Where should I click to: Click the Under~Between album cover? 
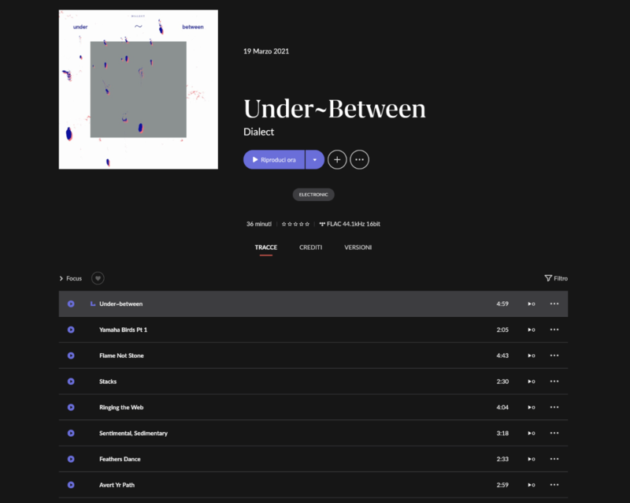(138, 89)
